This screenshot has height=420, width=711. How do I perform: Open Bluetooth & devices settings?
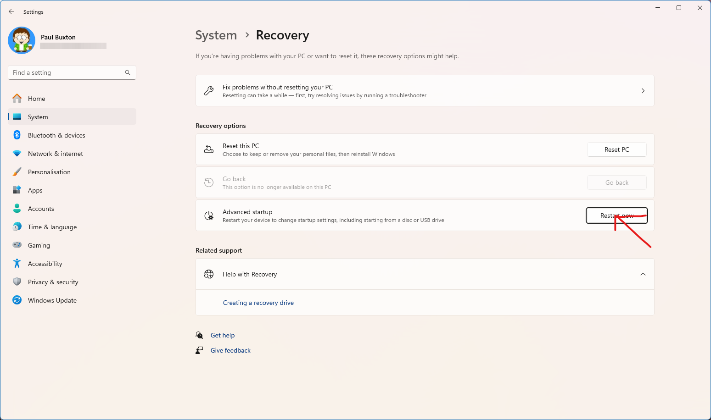tap(72, 135)
